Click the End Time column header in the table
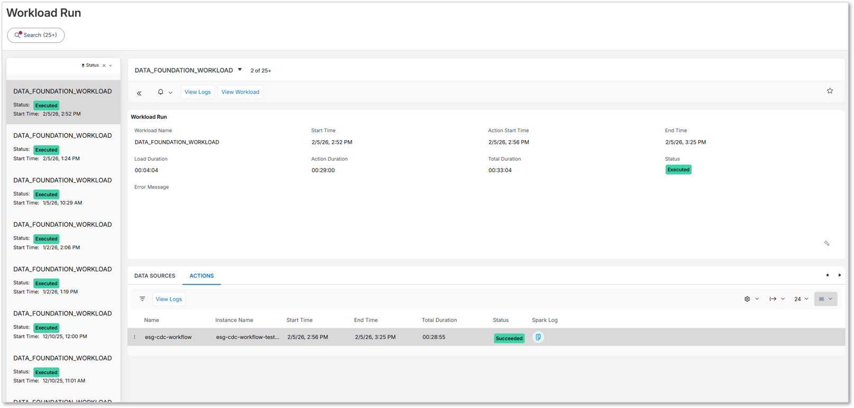 pos(366,320)
